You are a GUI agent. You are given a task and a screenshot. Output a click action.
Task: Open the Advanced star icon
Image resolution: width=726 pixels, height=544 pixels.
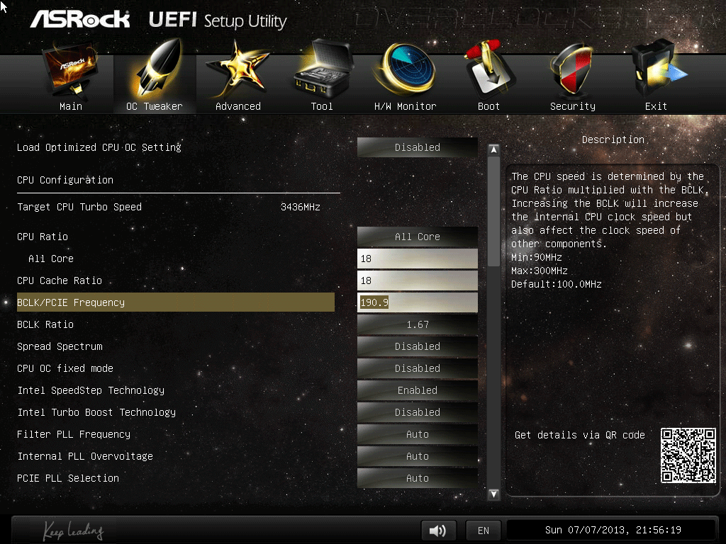coord(237,69)
